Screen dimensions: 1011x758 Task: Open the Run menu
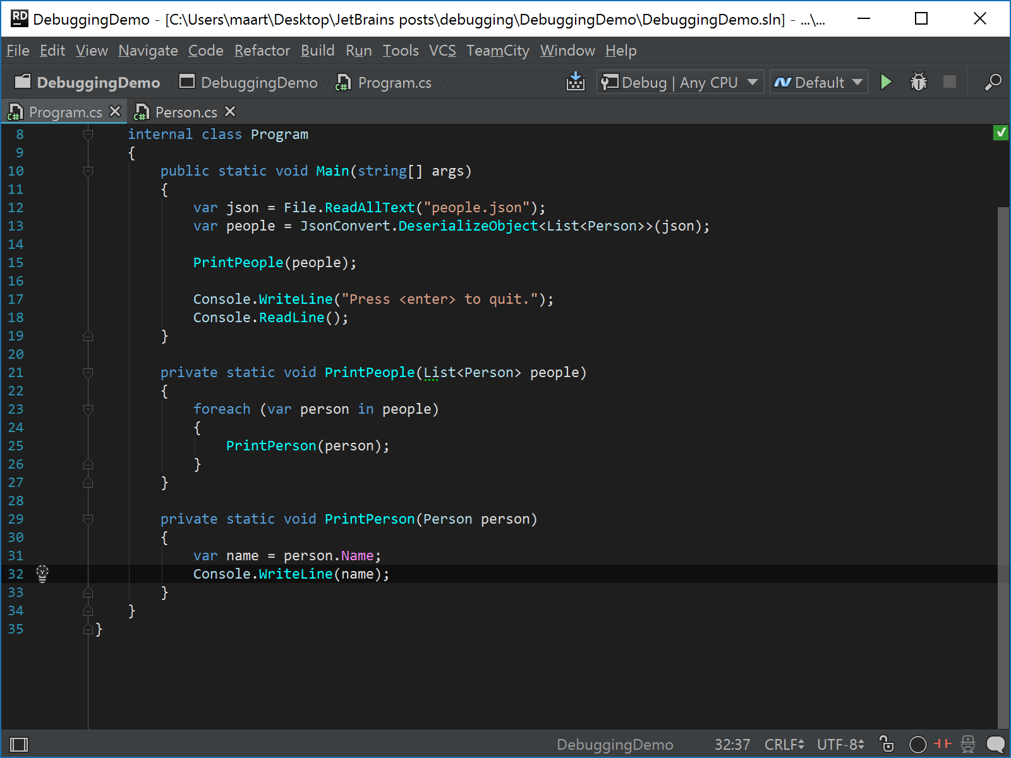click(359, 51)
